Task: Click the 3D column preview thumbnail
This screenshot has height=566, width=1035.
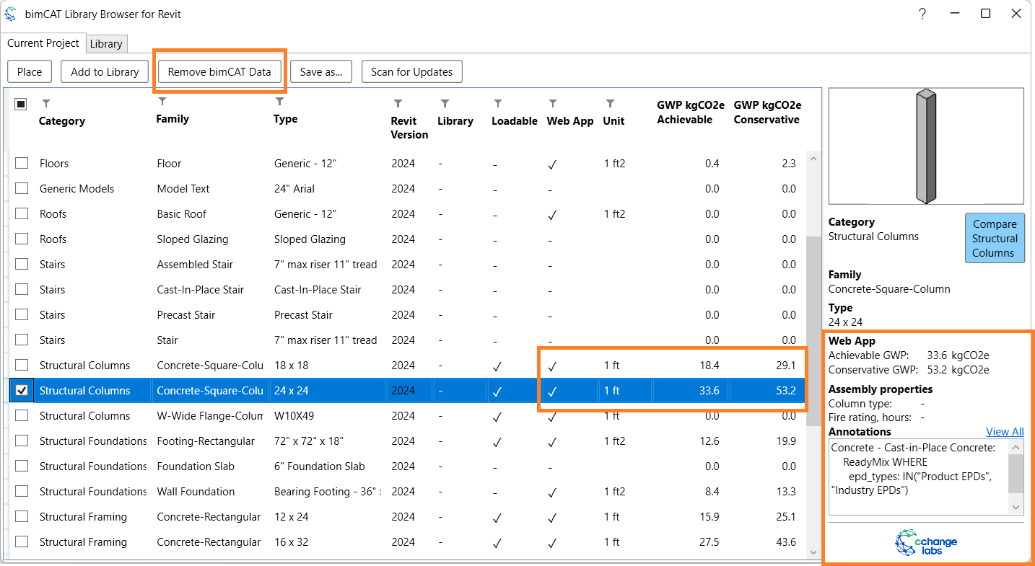Action: (925, 146)
